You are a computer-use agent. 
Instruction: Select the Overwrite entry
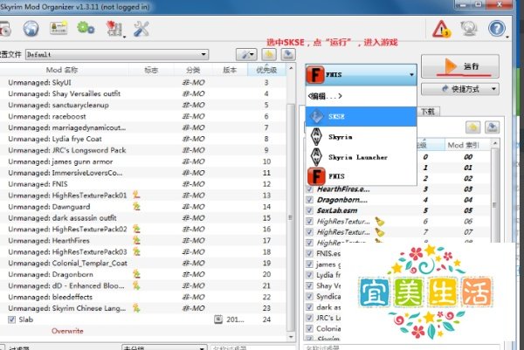[x=67, y=331]
